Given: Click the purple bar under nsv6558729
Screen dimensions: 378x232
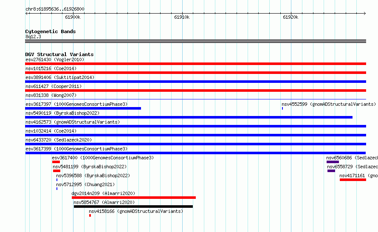Looking at the screenshot, I should pyautogui.click(x=331, y=171).
